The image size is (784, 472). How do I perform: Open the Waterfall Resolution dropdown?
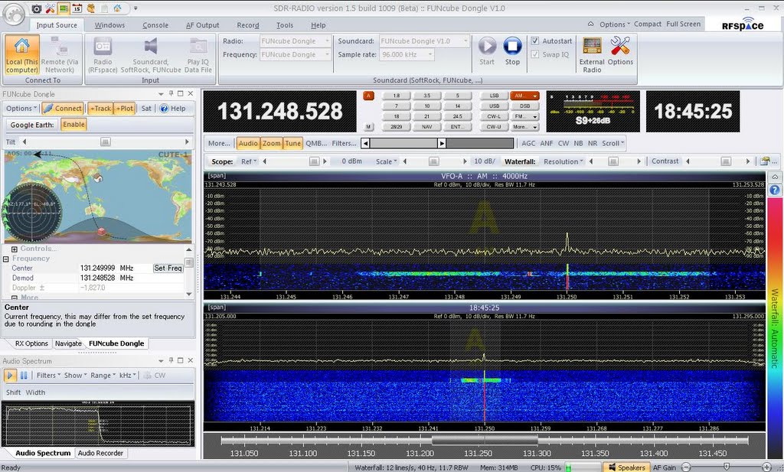[x=563, y=161]
